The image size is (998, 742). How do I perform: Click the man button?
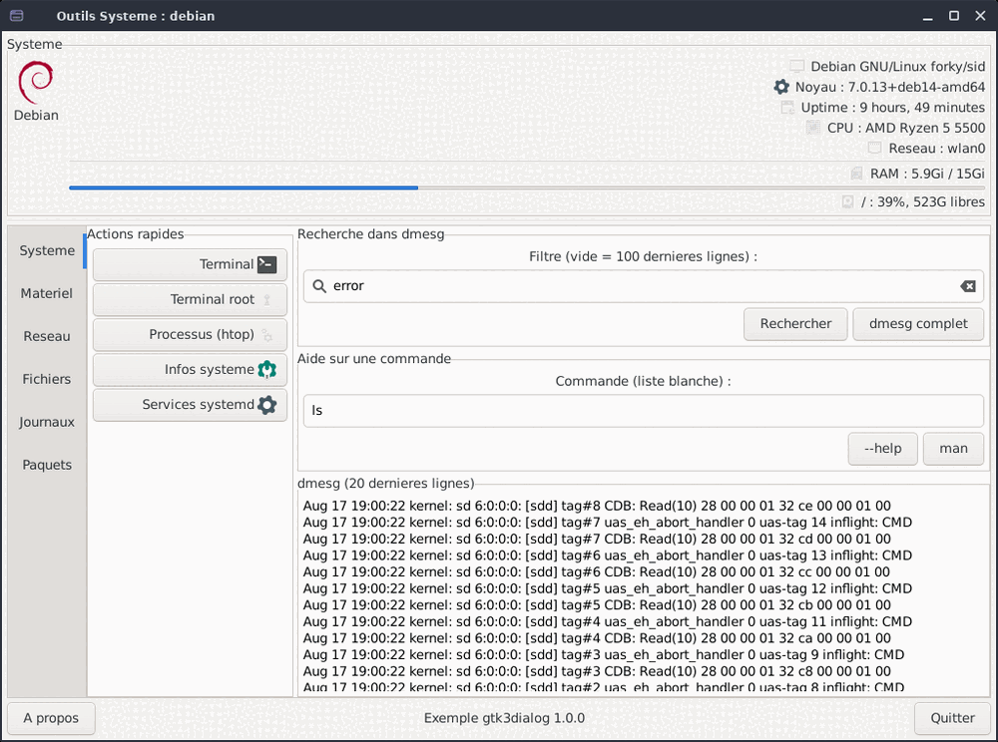[x=953, y=448]
